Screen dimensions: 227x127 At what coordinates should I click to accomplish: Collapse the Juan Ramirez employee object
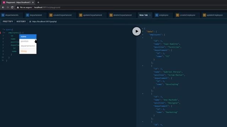coord(143,38)
